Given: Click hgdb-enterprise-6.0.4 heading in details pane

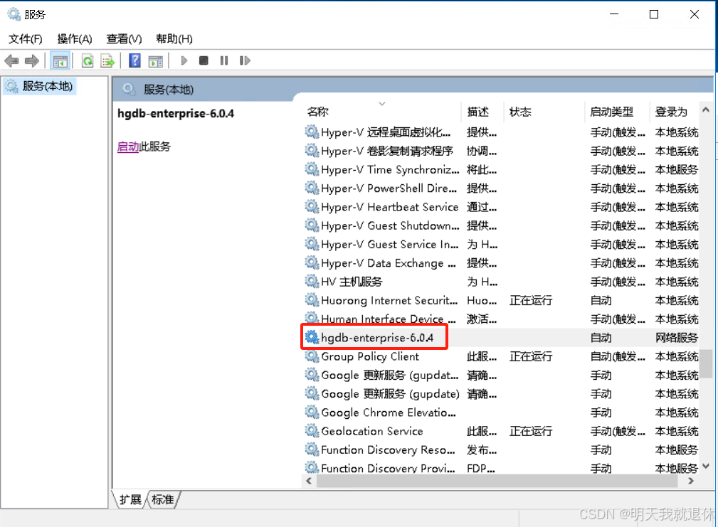Looking at the screenshot, I should (175, 114).
